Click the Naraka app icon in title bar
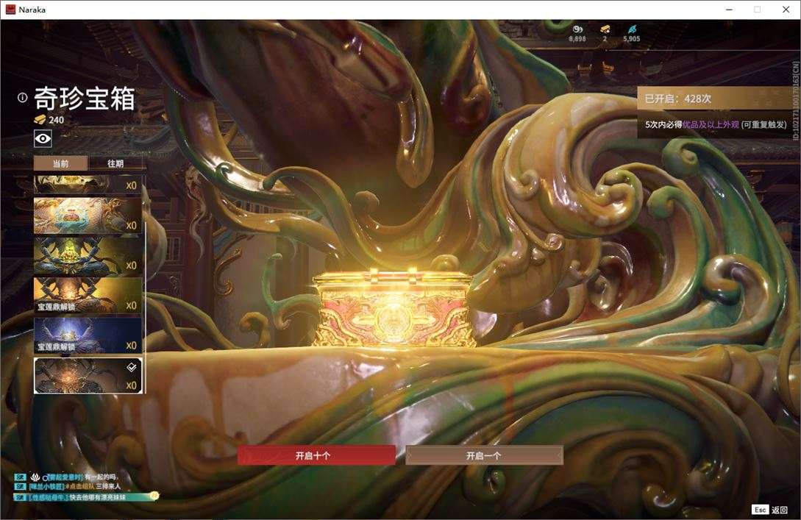This screenshot has width=801, height=520. click(x=10, y=10)
